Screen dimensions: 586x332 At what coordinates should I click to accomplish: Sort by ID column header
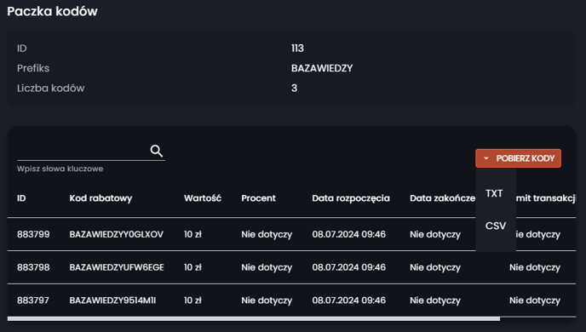coord(21,198)
